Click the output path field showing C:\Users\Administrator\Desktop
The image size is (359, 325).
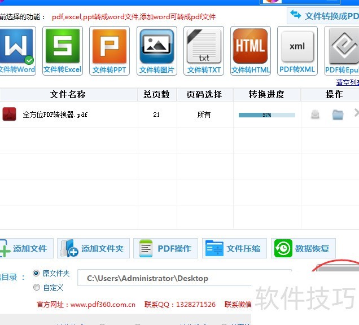(x=185, y=278)
